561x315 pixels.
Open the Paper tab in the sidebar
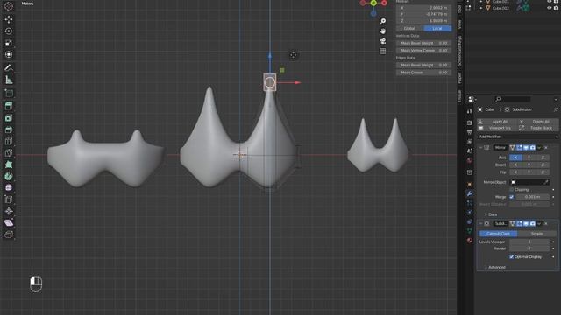click(459, 78)
